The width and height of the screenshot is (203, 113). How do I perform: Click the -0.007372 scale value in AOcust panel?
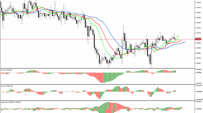(x=198, y=83)
